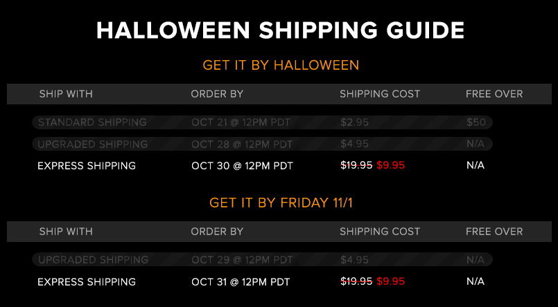Click the red $9.95 price in the Halloween table
Image resolution: width=558 pixels, height=307 pixels.
coord(391,165)
